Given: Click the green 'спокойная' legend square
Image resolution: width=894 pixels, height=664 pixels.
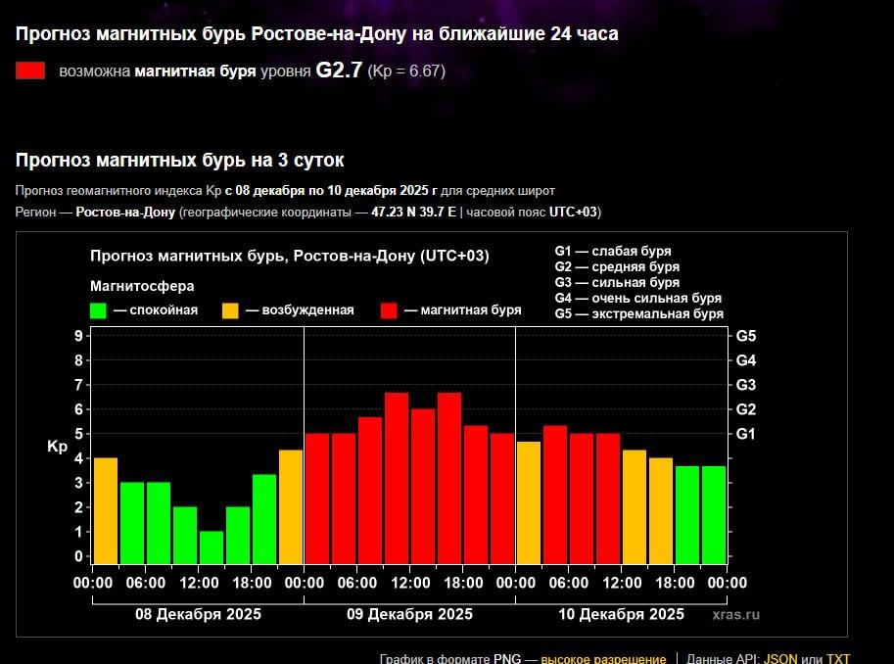Looking at the screenshot, I should 98,310.
